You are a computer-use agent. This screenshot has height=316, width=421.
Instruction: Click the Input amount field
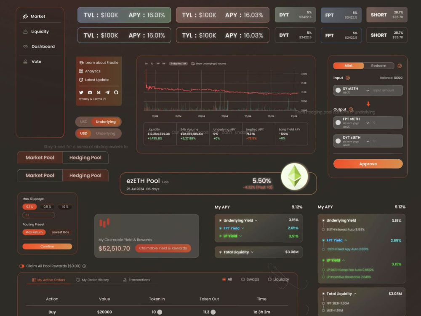pyautogui.click(x=386, y=90)
